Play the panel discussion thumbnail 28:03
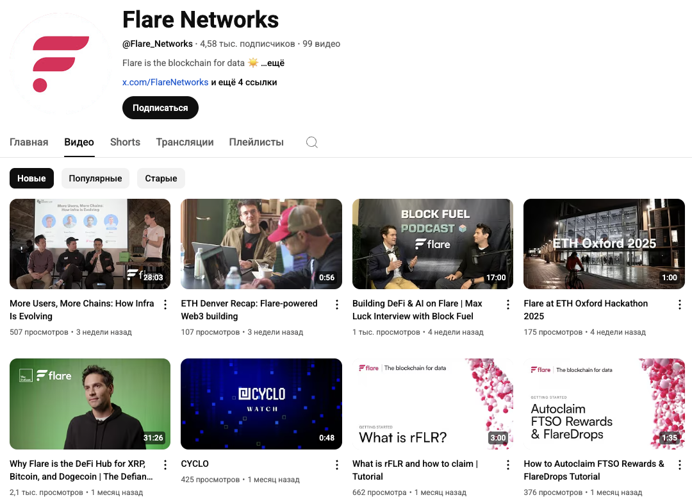The width and height of the screenshot is (692, 504). pos(90,244)
